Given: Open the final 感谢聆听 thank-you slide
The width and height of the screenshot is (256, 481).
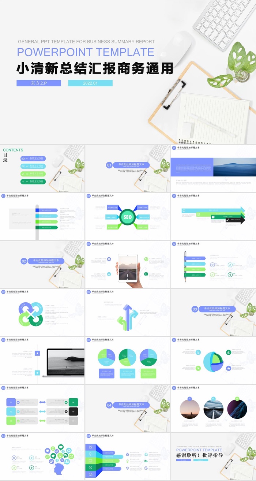Looking at the screenshot, I should 213,456.
